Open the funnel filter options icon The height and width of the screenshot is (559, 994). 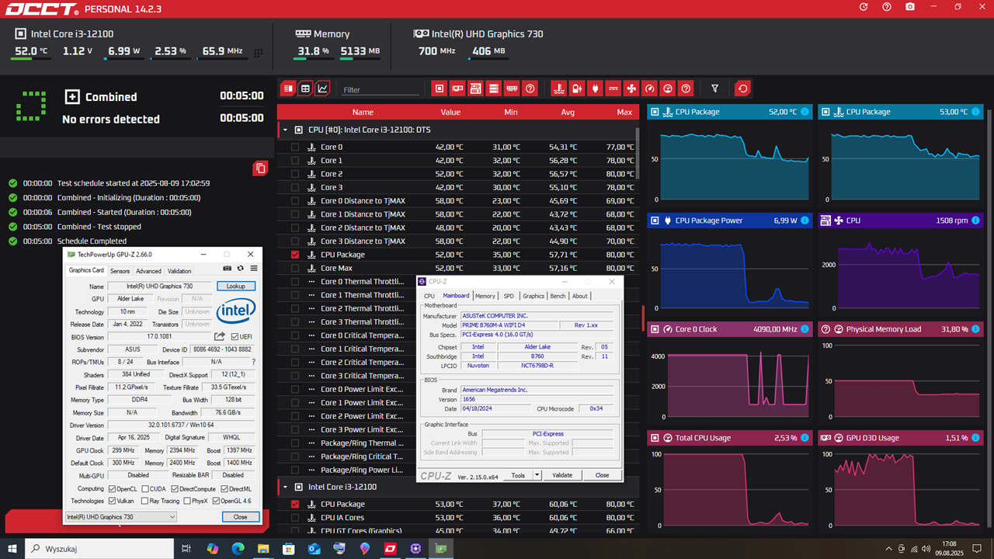(x=715, y=89)
